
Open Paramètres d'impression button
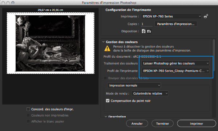click(x=176, y=24)
